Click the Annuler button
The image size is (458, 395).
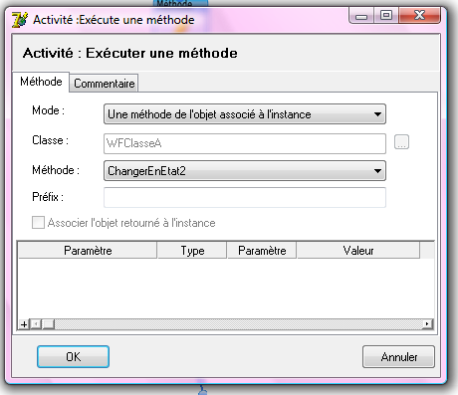click(398, 357)
